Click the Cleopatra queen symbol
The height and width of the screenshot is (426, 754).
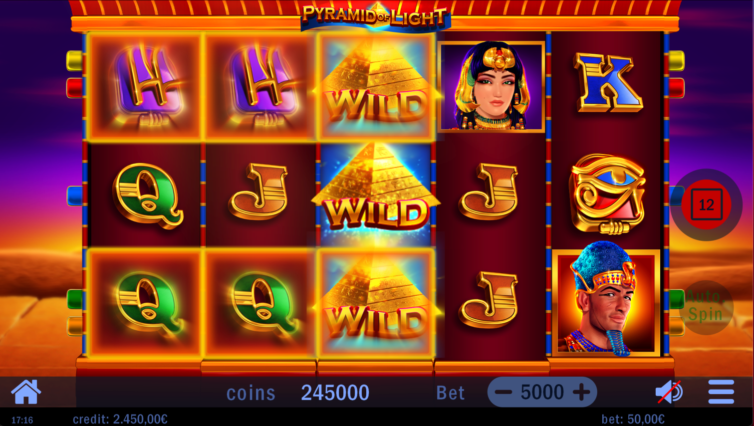coord(491,87)
